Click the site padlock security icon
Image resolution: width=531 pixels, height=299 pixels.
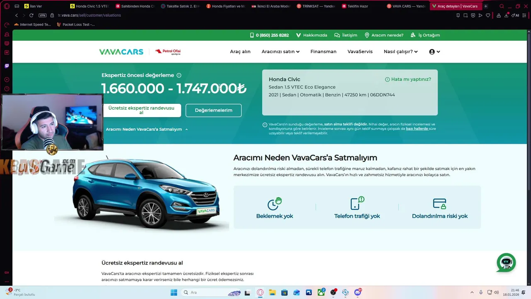[x=52, y=15]
